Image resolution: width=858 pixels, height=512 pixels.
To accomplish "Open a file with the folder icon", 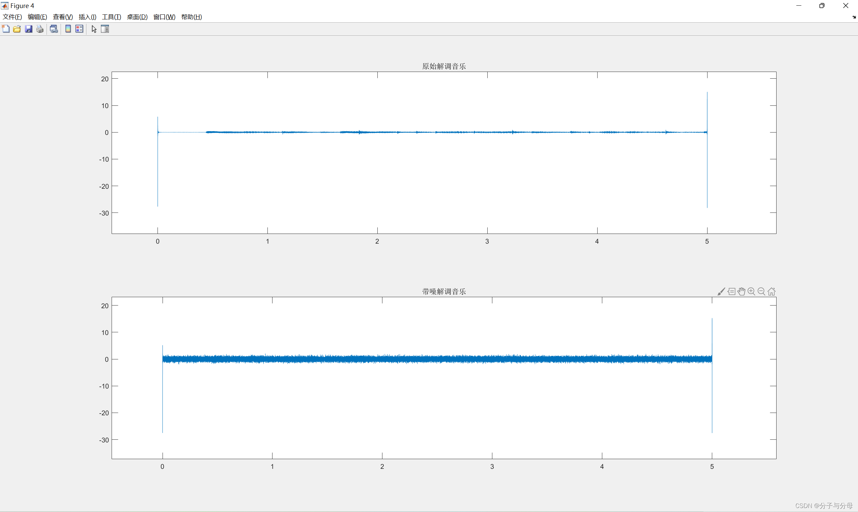I will 17,29.
